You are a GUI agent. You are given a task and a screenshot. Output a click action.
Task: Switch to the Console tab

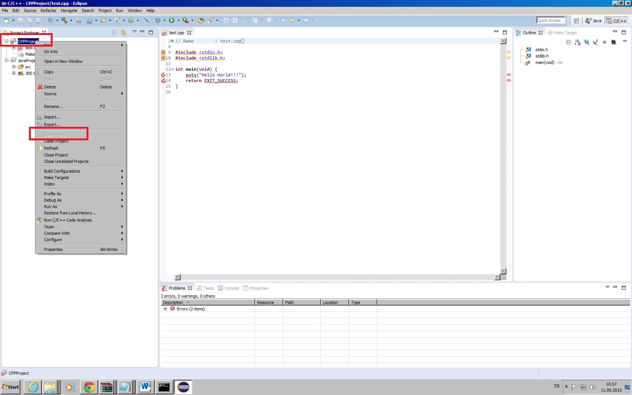click(229, 288)
